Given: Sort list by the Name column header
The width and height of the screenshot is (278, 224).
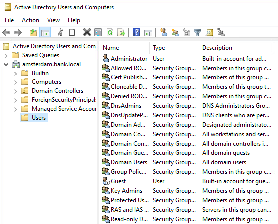Looking at the screenshot, I should 124,48.
